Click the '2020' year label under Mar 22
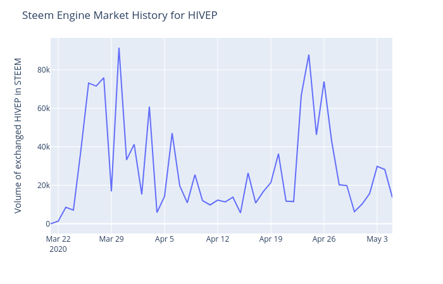The height and width of the screenshot is (284, 443). pos(58,249)
